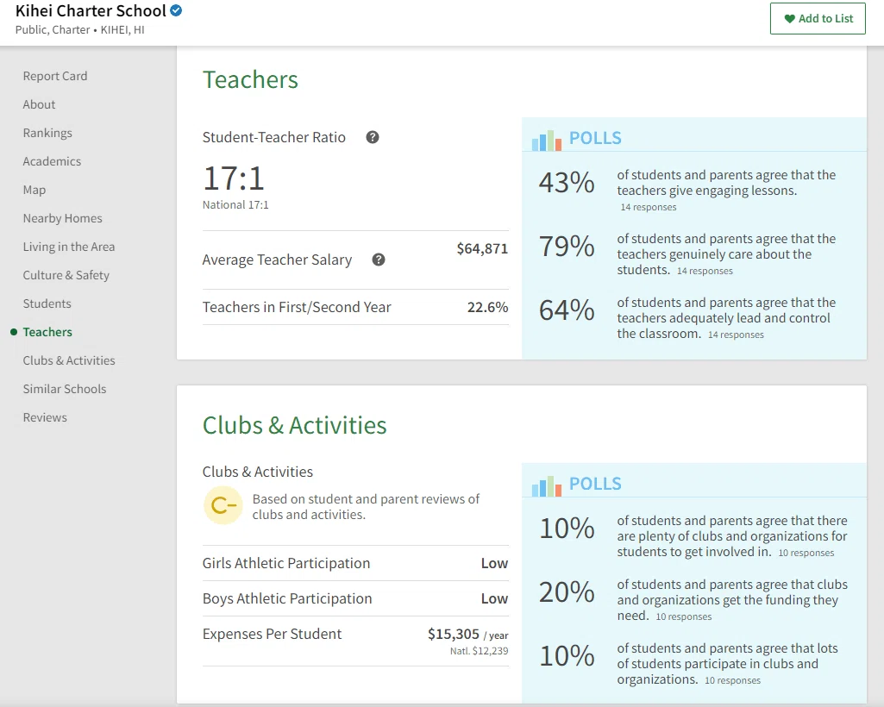Select Rankings in the side navigation

(x=47, y=133)
